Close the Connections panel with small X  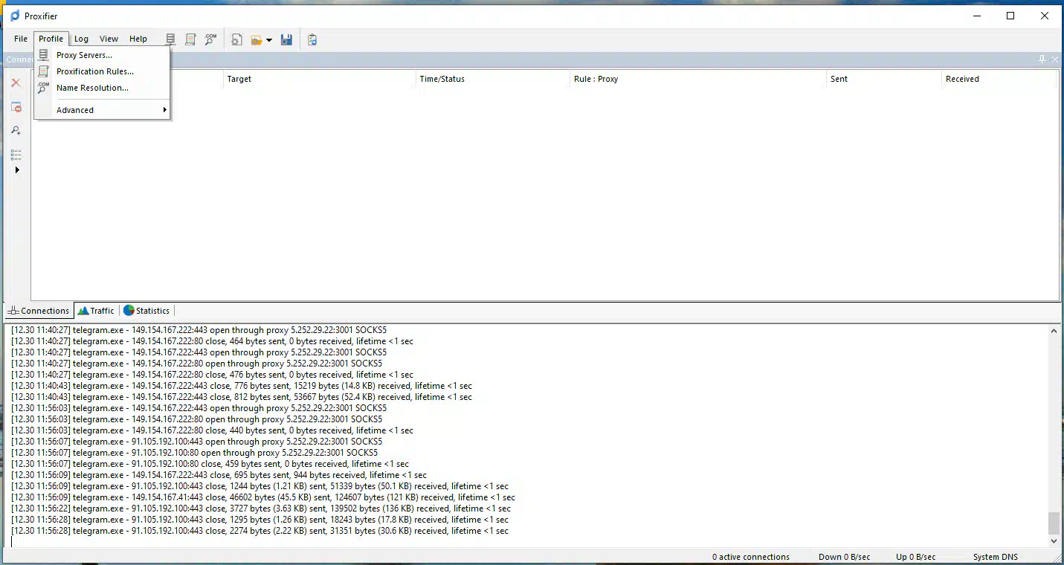pos(1054,59)
